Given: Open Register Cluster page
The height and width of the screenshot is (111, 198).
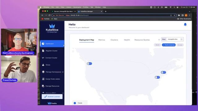Looking at the screenshot, I should 52,51.
